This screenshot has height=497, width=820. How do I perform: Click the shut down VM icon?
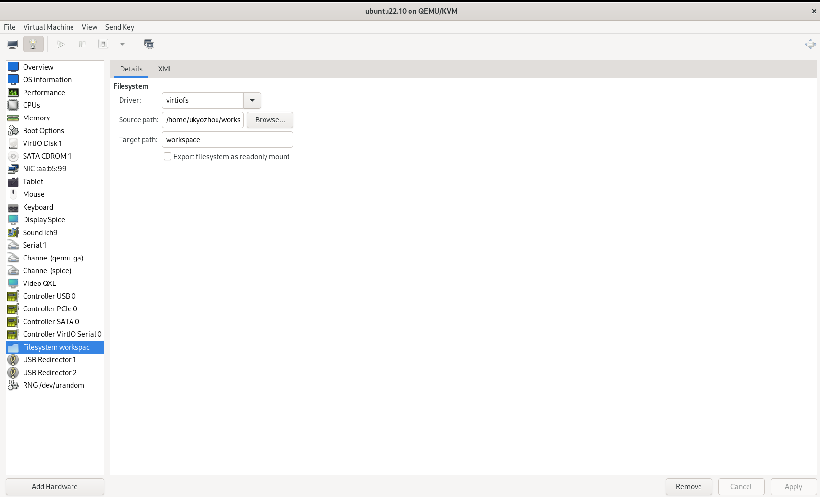[103, 45]
